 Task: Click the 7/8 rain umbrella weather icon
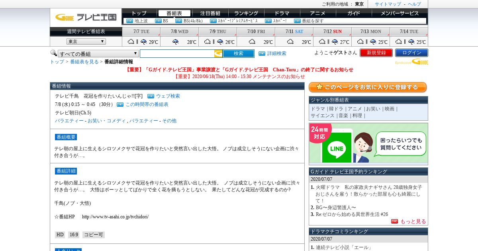(x=176, y=41)
